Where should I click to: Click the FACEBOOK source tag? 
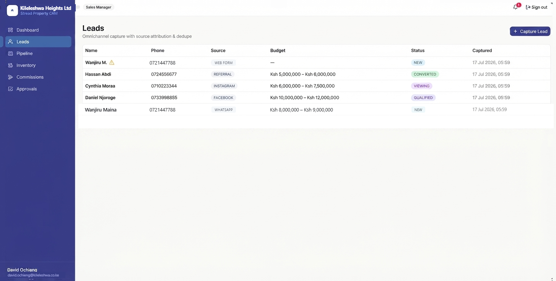click(223, 98)
